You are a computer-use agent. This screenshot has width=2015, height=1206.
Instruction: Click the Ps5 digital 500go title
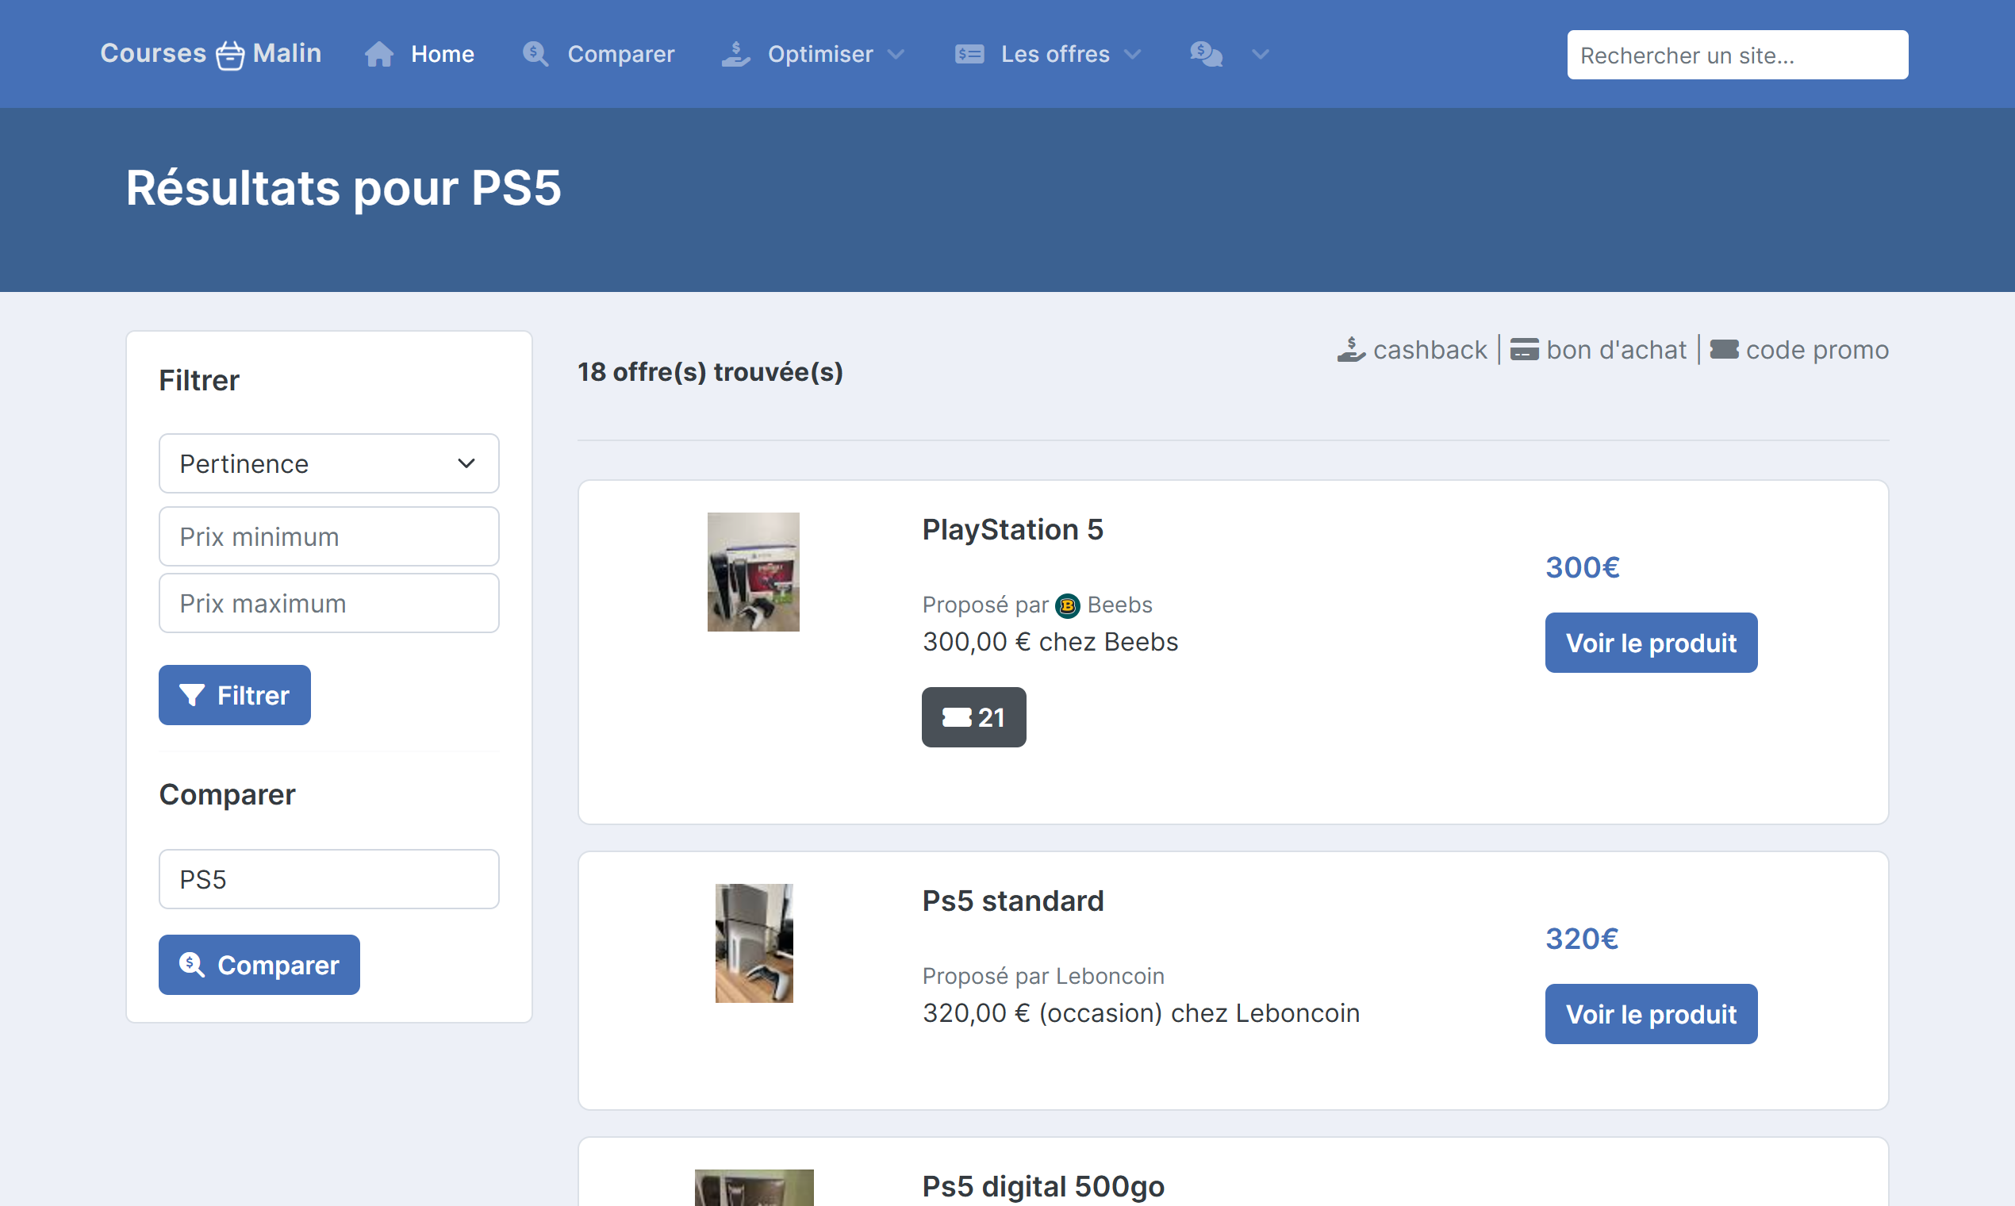pos(1043,1186)
